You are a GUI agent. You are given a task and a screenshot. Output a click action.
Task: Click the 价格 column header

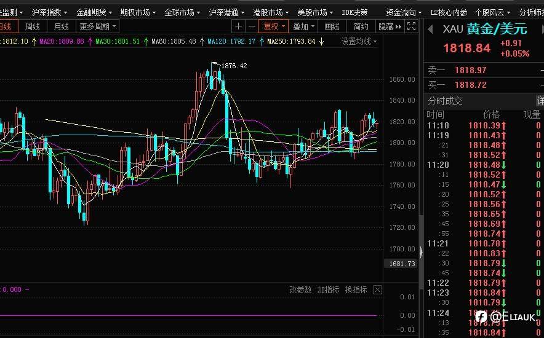pyautogui.click(x=491, y=115)
